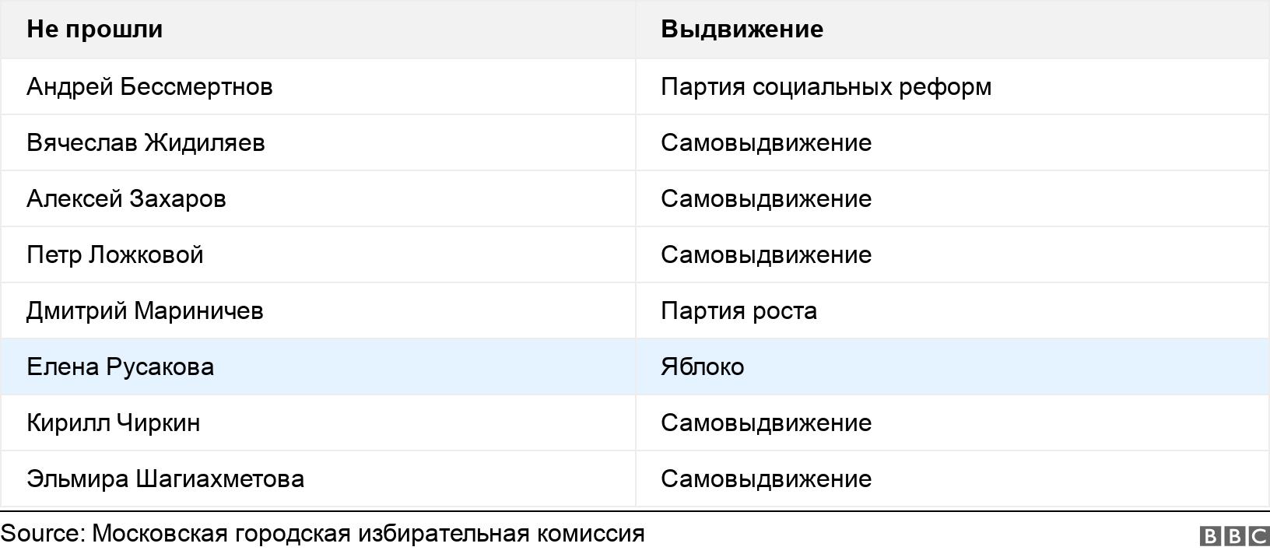Image resolution: width=1270 pixels, height=554 pixels.
Task: Select the Вячеслав Жидиляев cell
Action: tap(146, 142)
